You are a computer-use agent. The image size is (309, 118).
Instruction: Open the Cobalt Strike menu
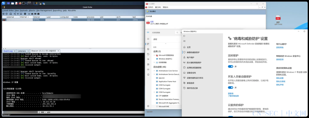coord(8,11)
